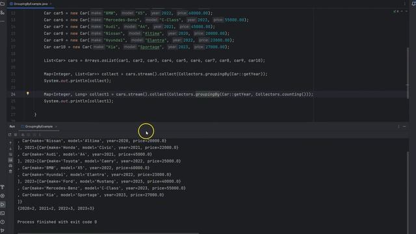This screenshot has width=416, height=234.
Task: Click System.out.println(collect1) statement
Action: point(79,101)
